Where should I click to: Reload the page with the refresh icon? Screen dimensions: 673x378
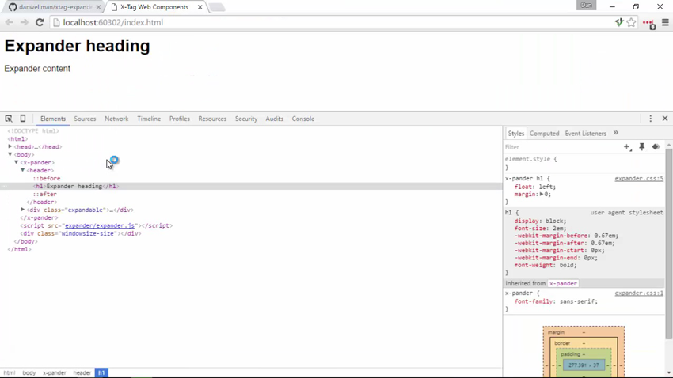tap(40, 22)
